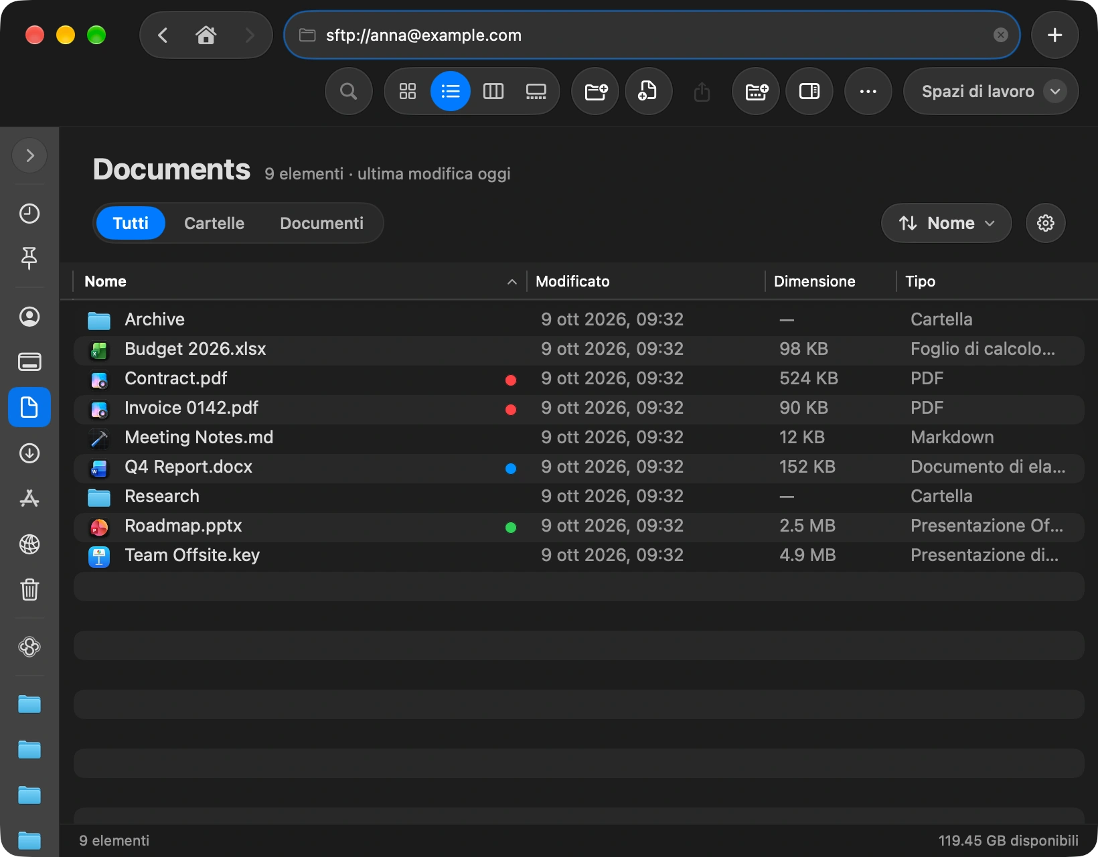Clear the sftp address field
Screen dimensions: 1098x857
coord(1001,35)
